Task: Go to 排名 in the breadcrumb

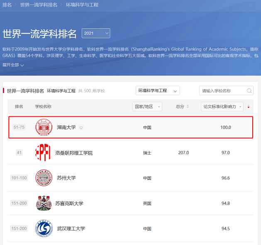Action: point(7,5)
